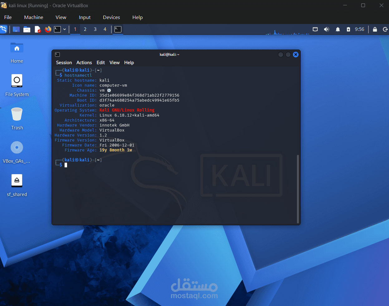The width and height of the screenshot is (389, 306).
Task: Click the 9:56 panel clock
Action: (359, 29)
